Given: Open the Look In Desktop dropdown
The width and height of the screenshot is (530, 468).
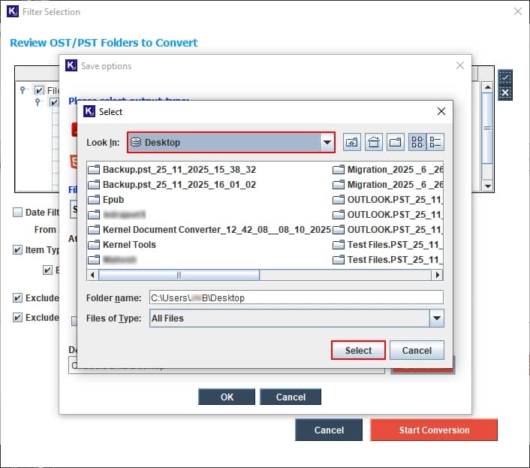Looking at the screenshot, I should 327,142.
